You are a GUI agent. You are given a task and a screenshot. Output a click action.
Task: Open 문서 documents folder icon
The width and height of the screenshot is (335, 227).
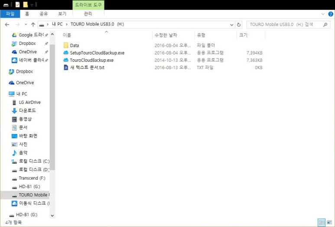coord(14,128)
